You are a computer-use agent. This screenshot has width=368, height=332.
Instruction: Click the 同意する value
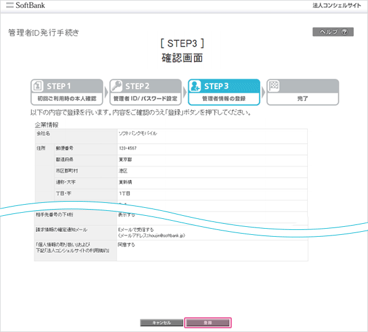126,245
